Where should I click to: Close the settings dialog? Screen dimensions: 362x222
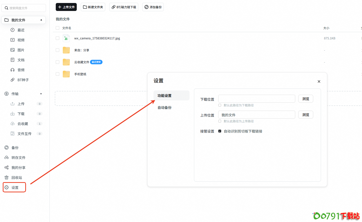click(x=319, y=81)
